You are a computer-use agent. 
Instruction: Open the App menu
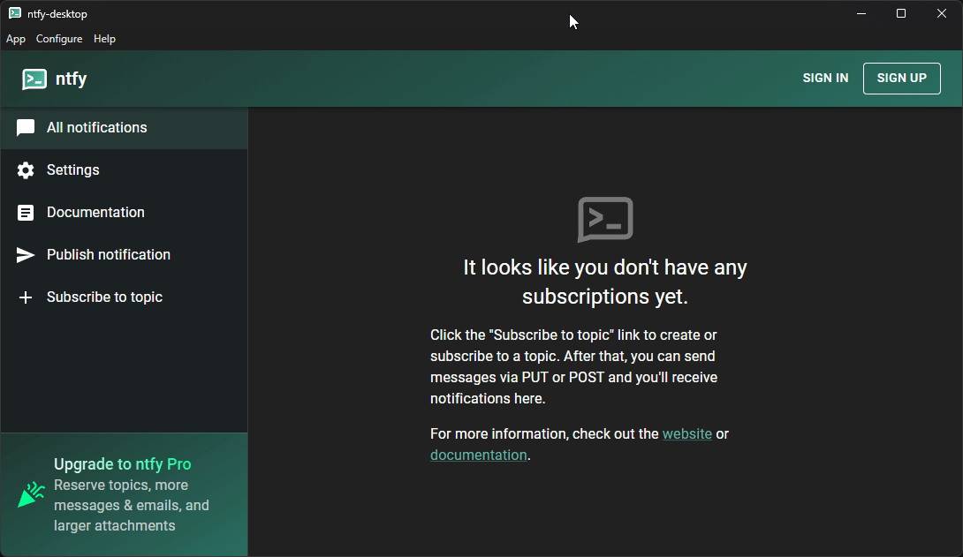[x=16, y=39]
